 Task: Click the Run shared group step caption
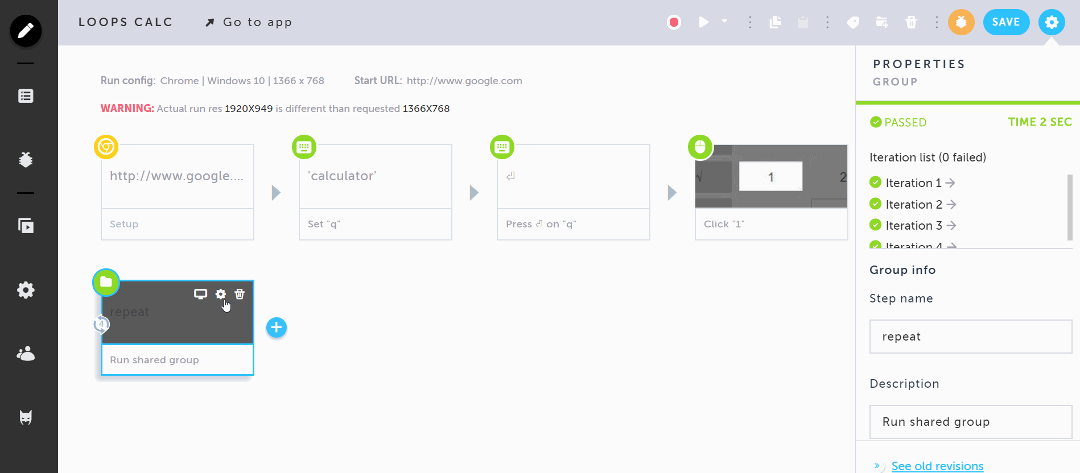click(154, 360)
